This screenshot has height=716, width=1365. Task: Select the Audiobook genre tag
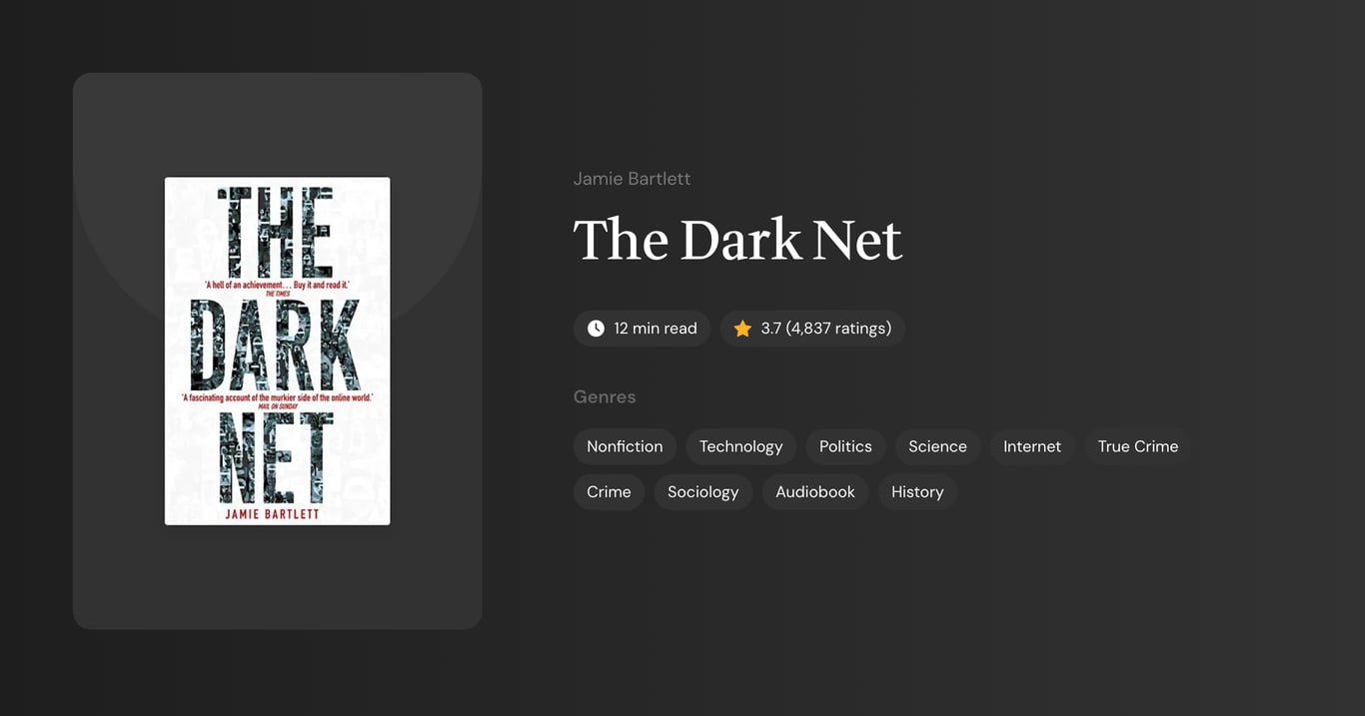coord(815,491)
